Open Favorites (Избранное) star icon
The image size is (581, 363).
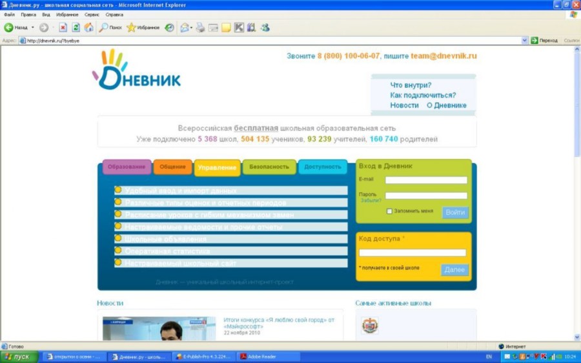point(131,27)
